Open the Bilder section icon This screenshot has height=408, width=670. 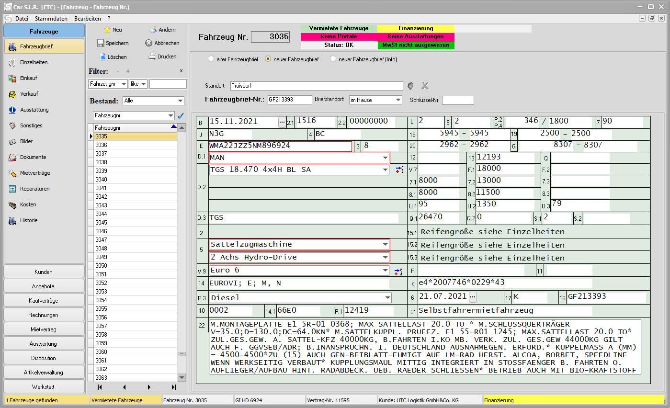point(12,141)
